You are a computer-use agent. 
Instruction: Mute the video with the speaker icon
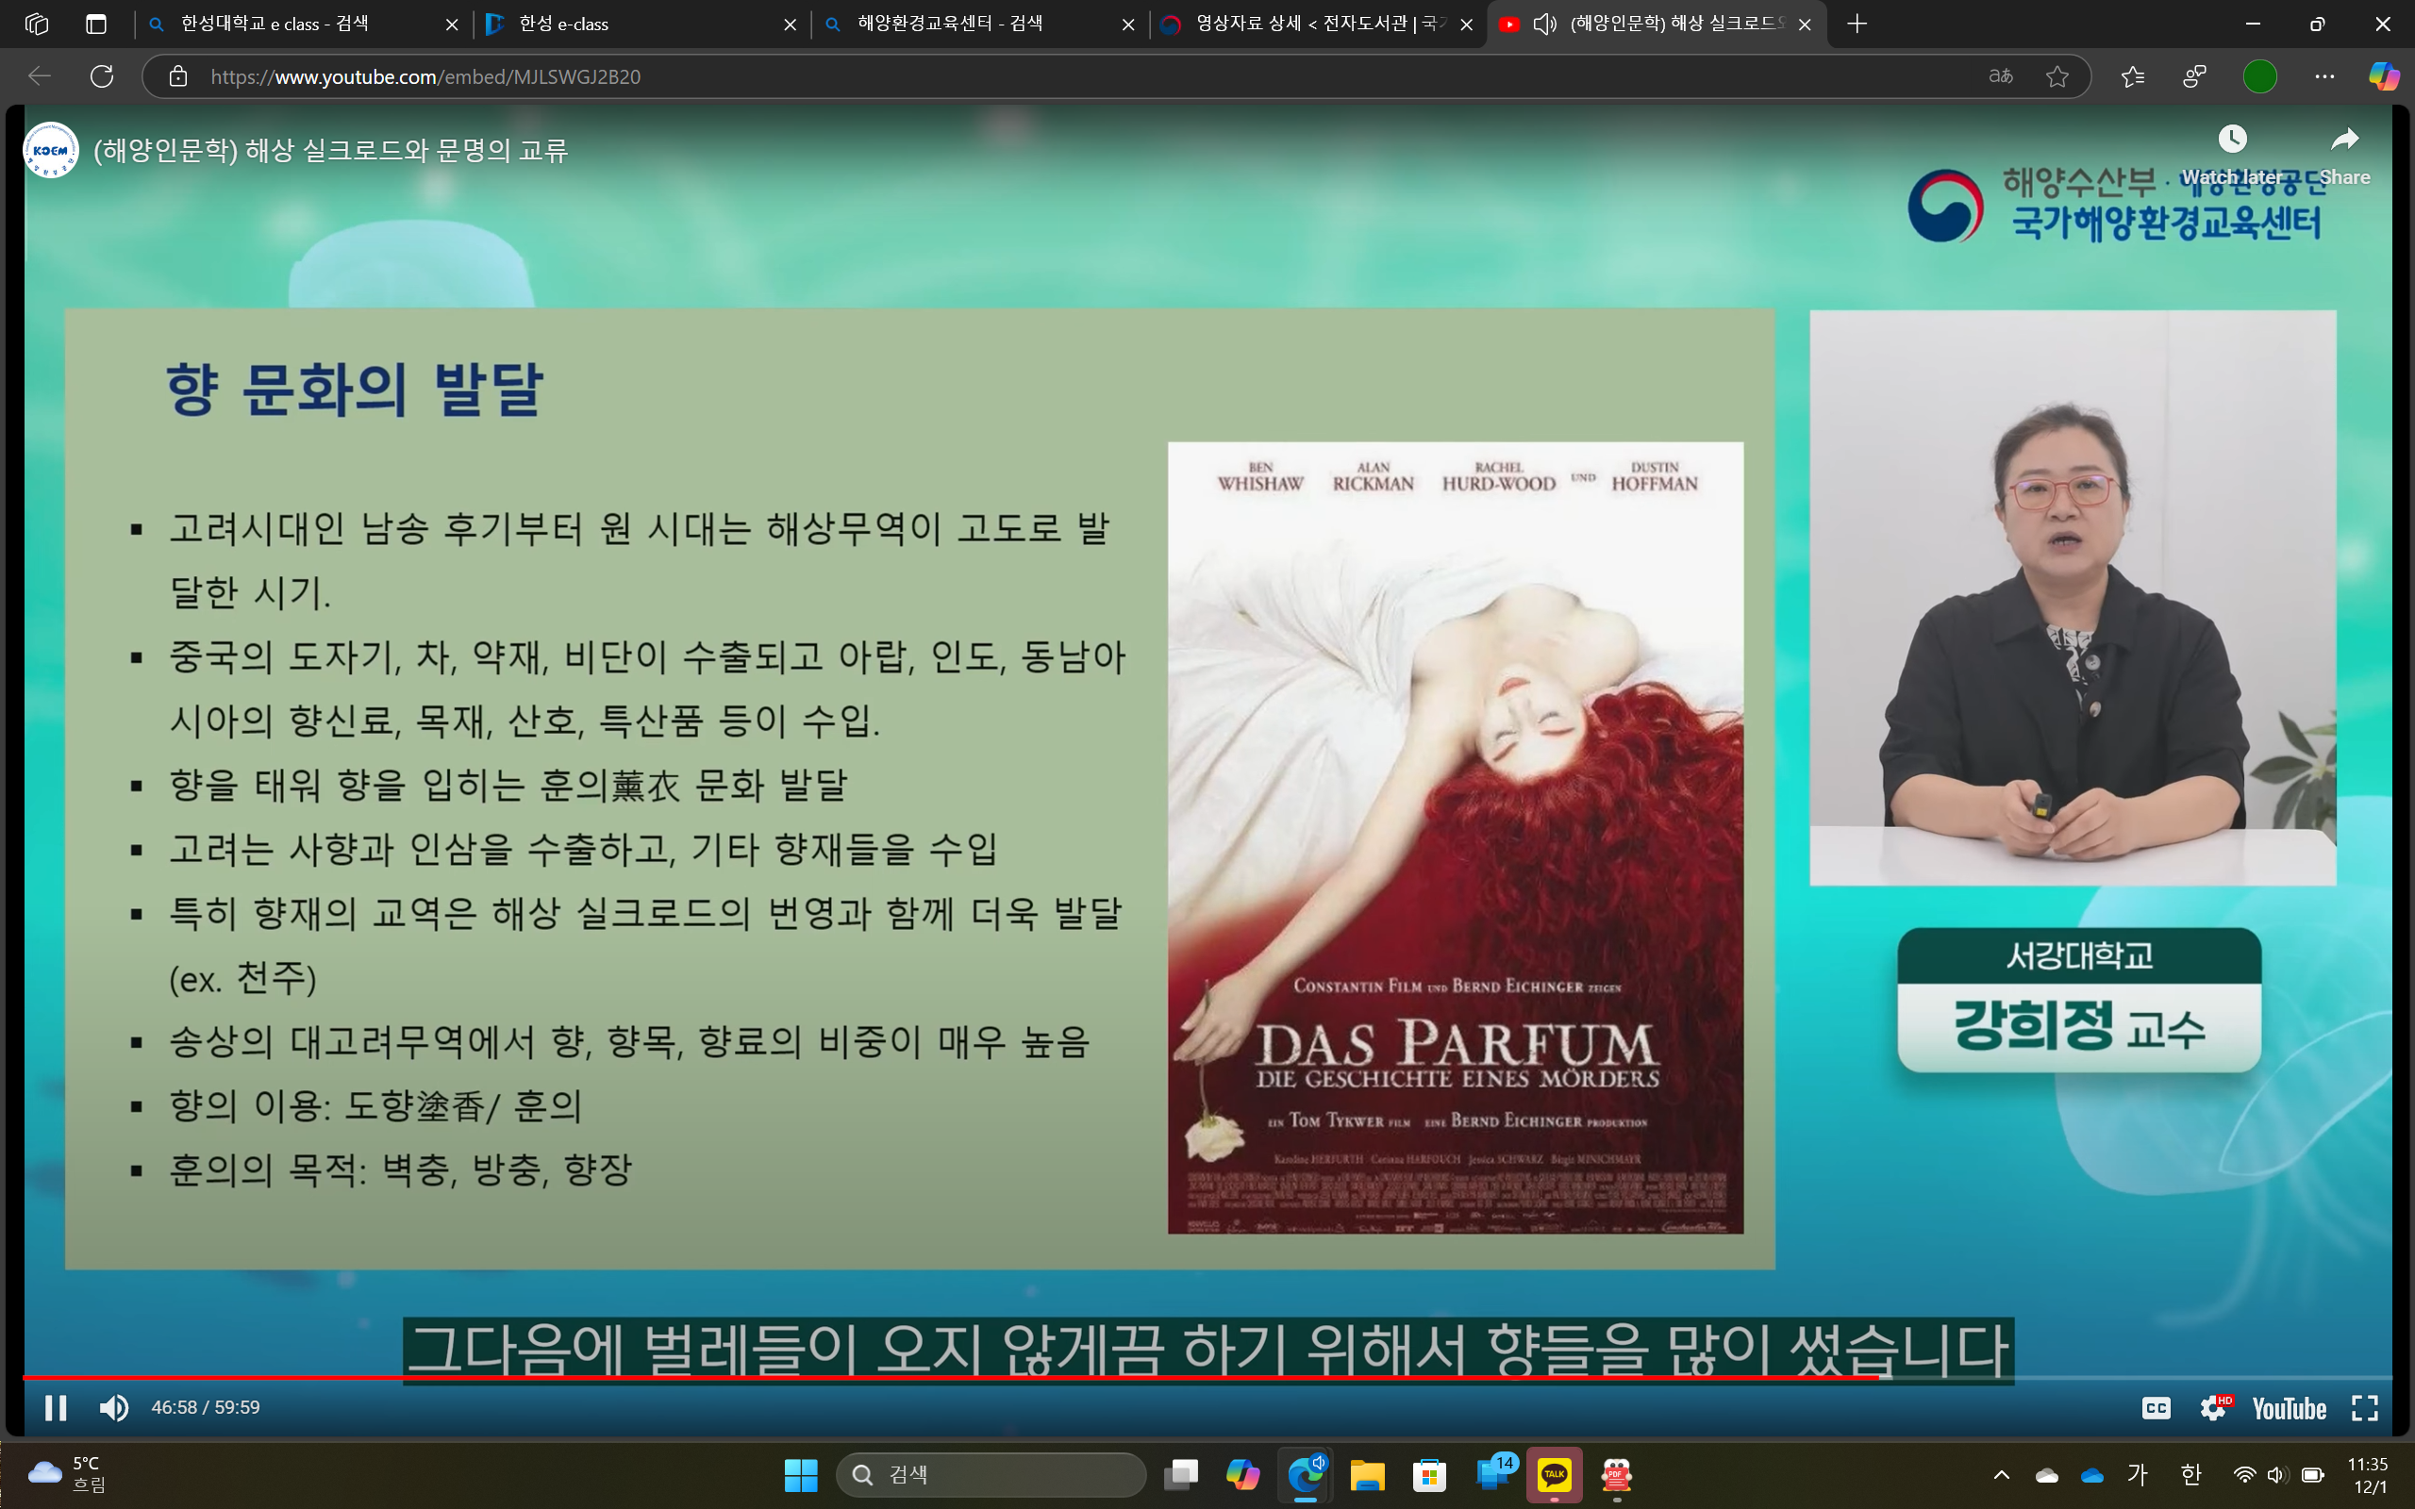pos(114,1407)
